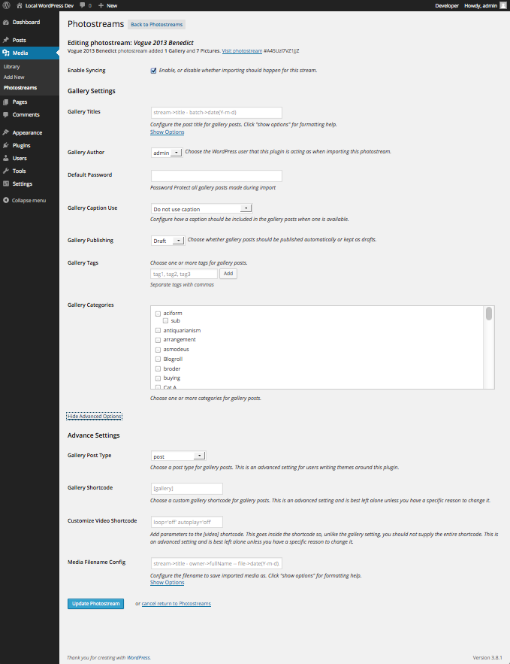Click Developer in the admin bar
This screenshot has width=510, height=664.
tap(447, 5)
